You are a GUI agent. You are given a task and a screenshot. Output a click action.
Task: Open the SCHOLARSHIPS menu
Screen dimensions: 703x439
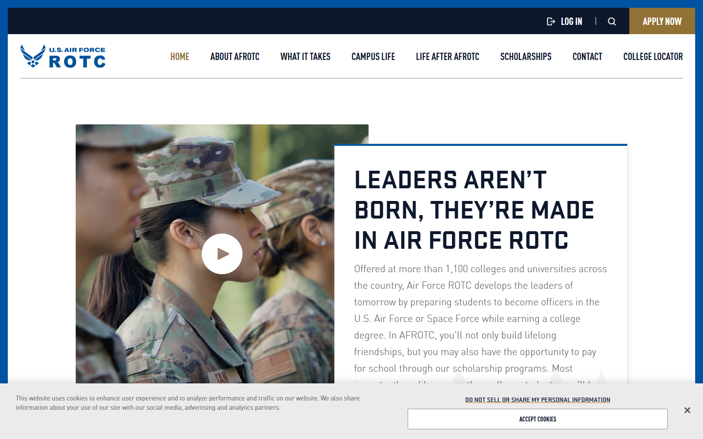coord(526,57)
